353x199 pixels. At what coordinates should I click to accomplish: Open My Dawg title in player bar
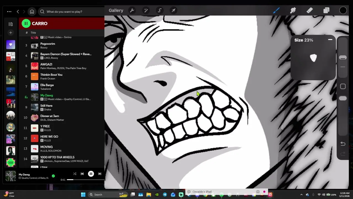click(x=24, y=174)
